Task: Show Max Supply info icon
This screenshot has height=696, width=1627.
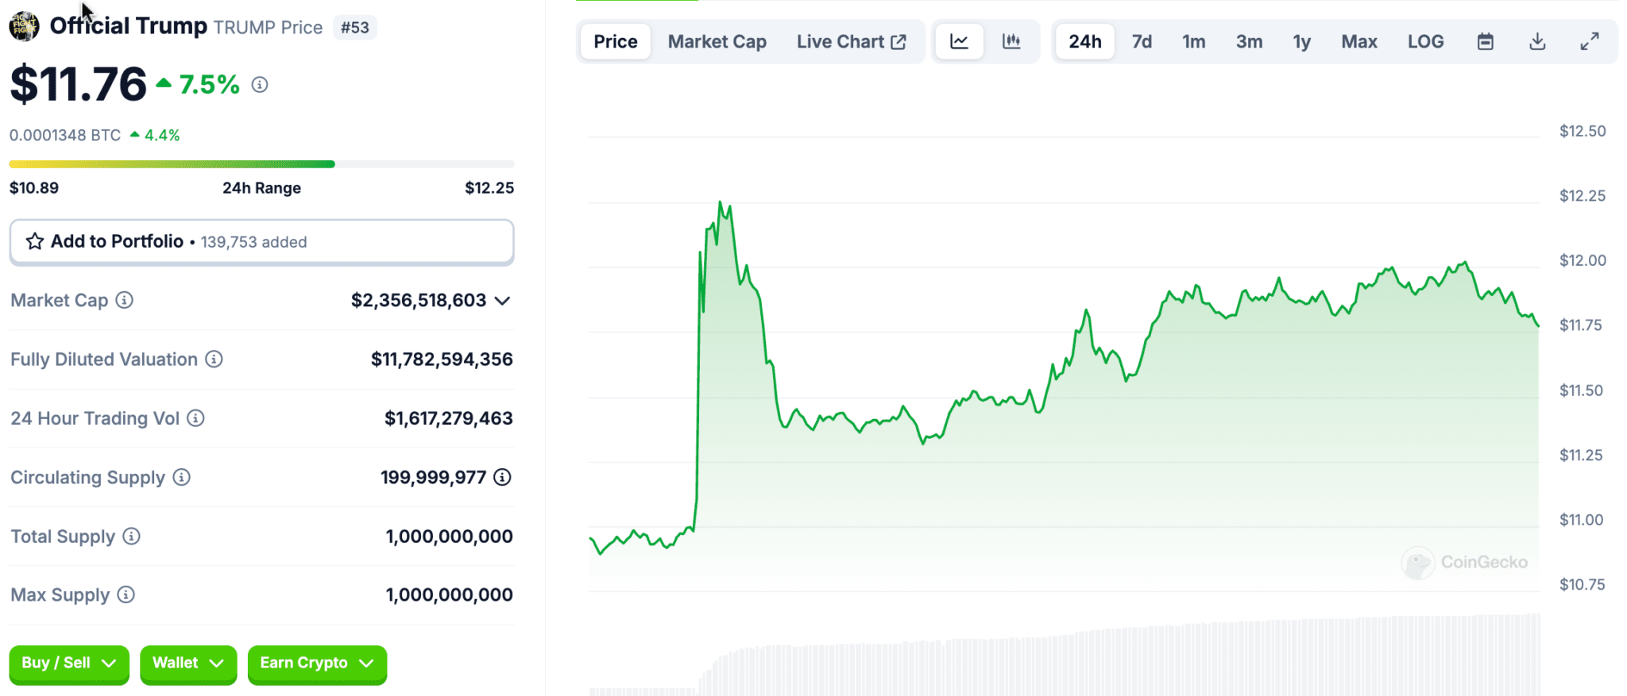Action: point(126,594)
